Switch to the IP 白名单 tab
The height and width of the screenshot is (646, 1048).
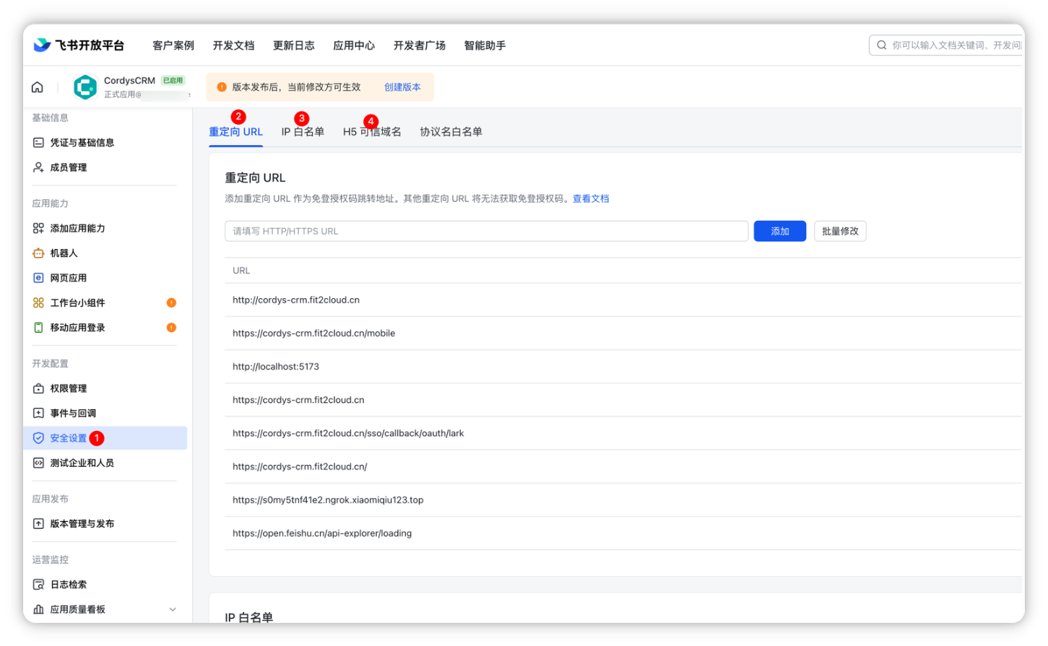pos(303,132)
